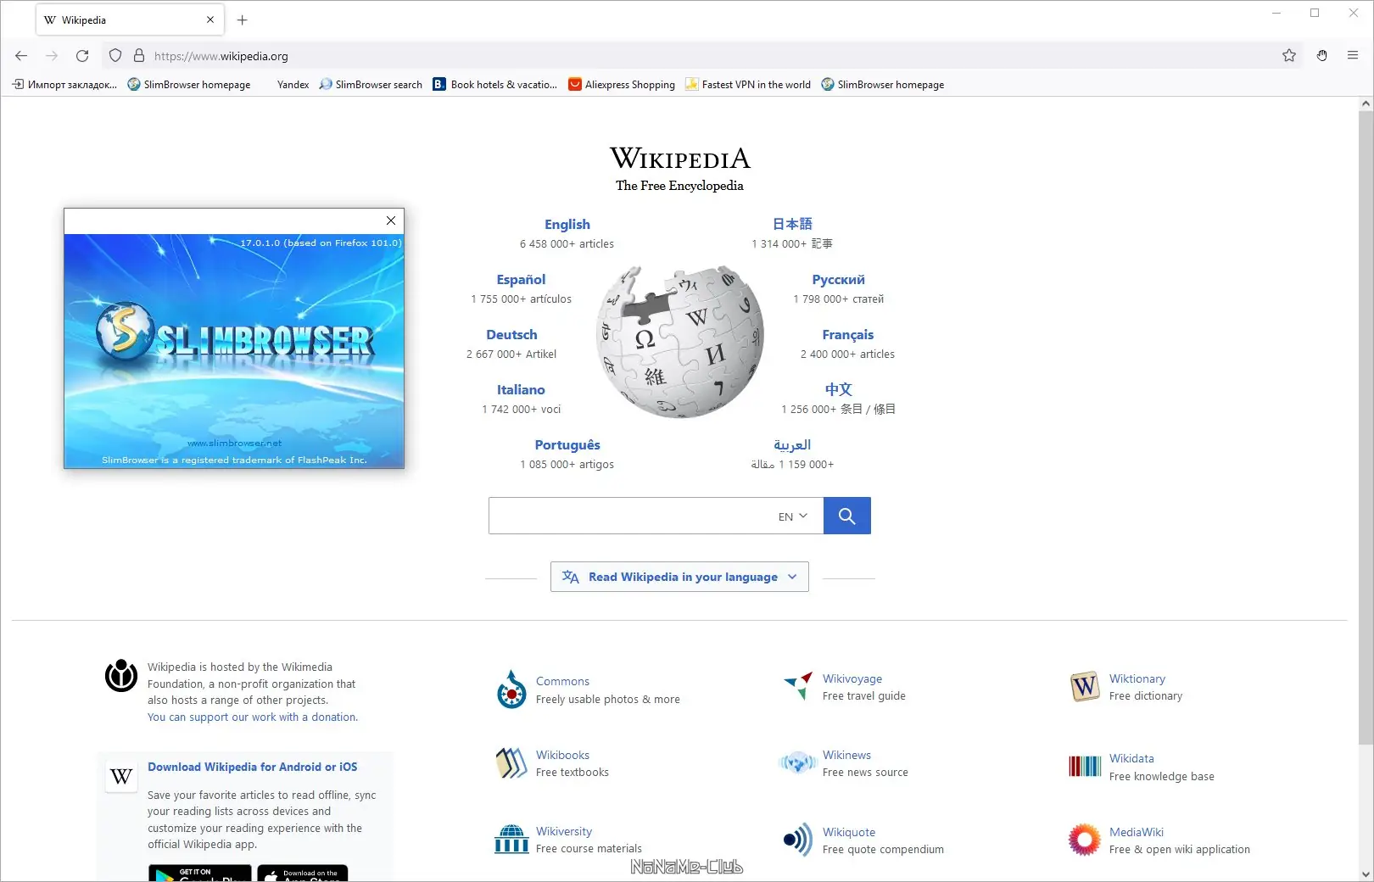Click the forward navigation arrow

52,56
